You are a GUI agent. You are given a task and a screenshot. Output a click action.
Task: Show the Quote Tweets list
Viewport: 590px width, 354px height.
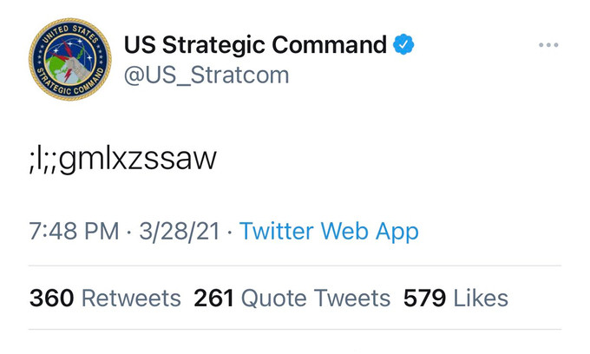[x=315, y=298]
